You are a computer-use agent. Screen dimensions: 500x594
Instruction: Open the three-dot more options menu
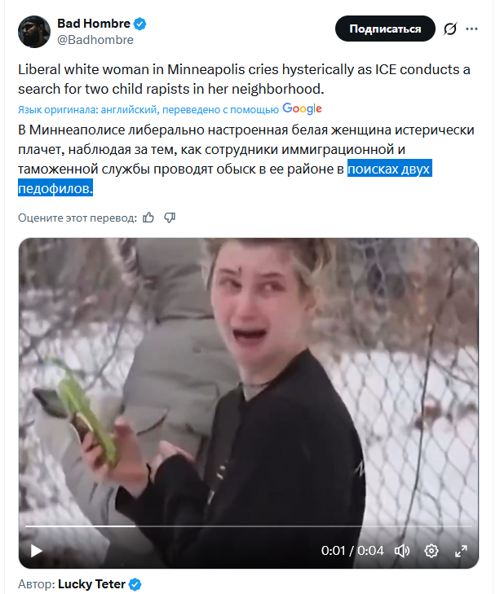click(x=471, y=29)
